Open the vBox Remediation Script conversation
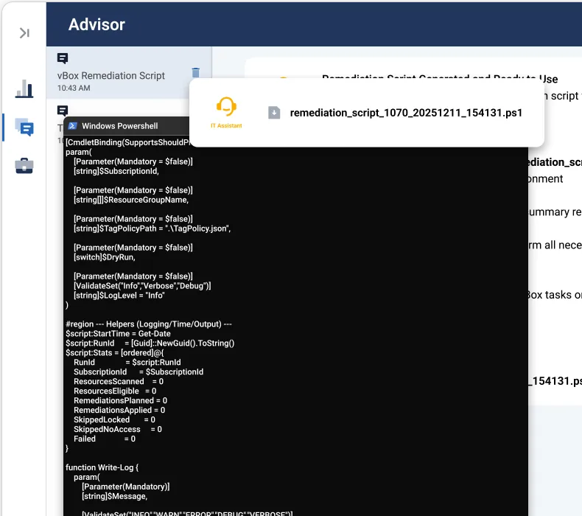Screen dimensions: 582x516 tap(111, 76)
